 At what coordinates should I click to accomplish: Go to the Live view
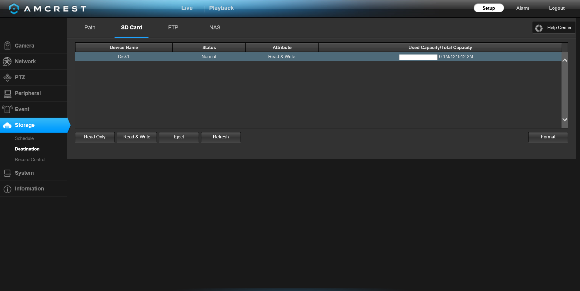[187, 8]
